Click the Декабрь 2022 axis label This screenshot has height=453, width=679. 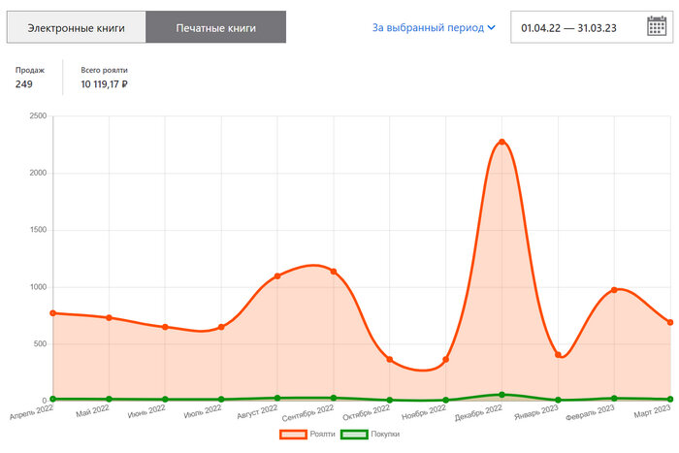478,412
